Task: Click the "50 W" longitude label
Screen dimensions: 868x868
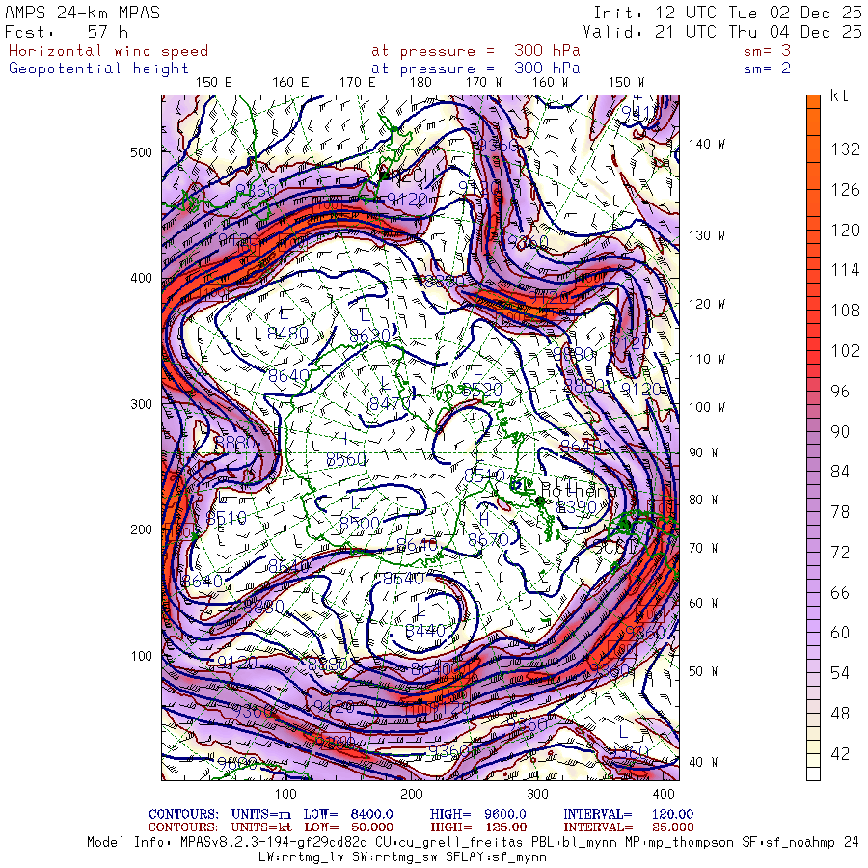Action: (x=703, y=671)
